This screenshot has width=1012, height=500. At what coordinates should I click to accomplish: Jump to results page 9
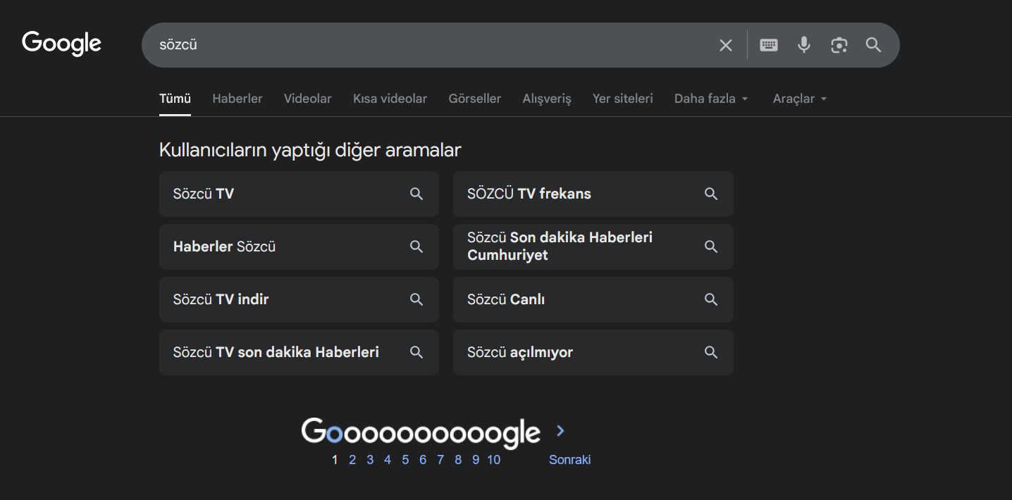[476, 460]
